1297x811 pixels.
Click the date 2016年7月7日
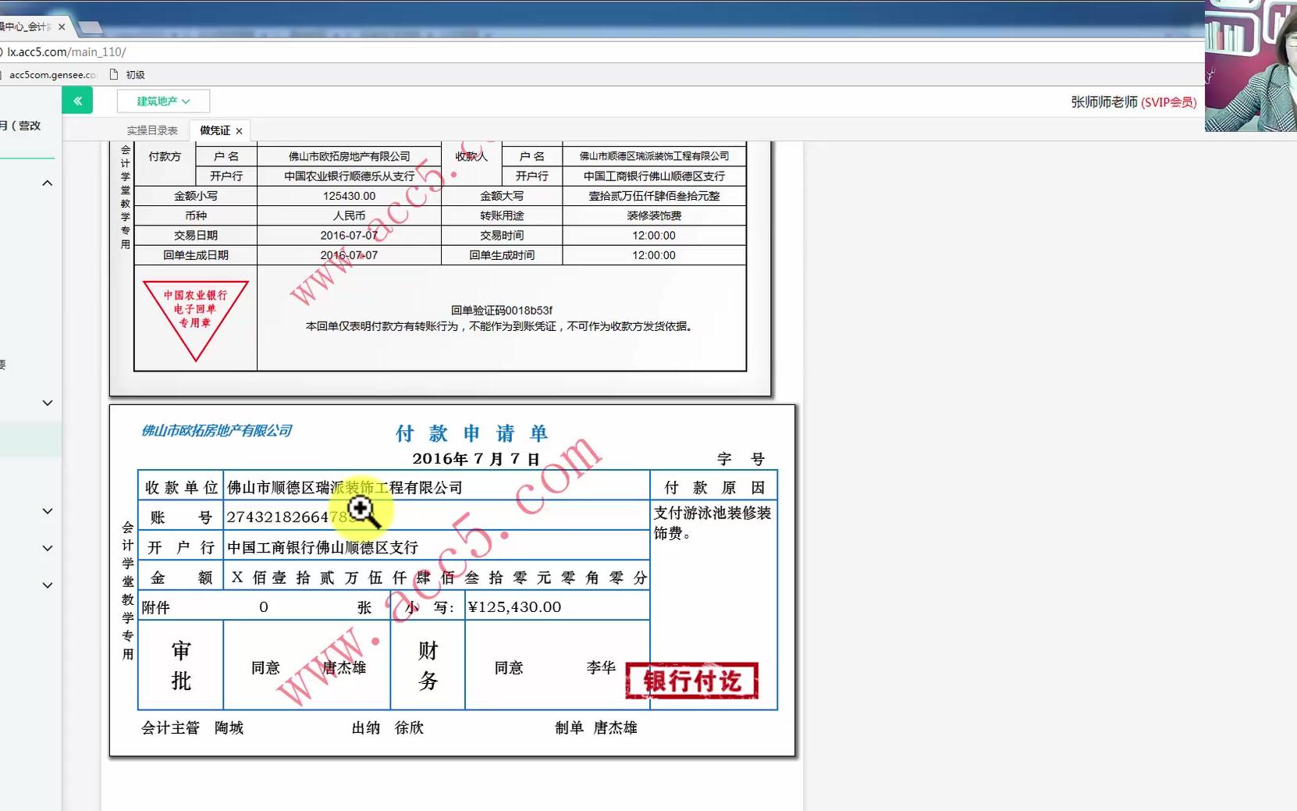coord(476,459)
